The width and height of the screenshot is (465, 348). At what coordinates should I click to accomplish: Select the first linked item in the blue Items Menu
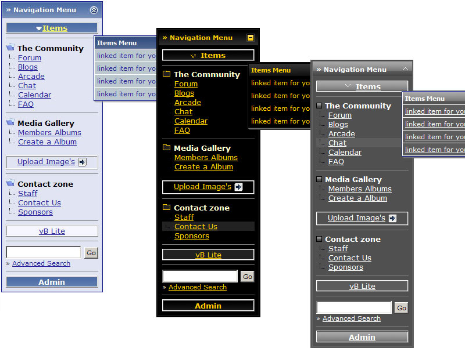(126, 56)
